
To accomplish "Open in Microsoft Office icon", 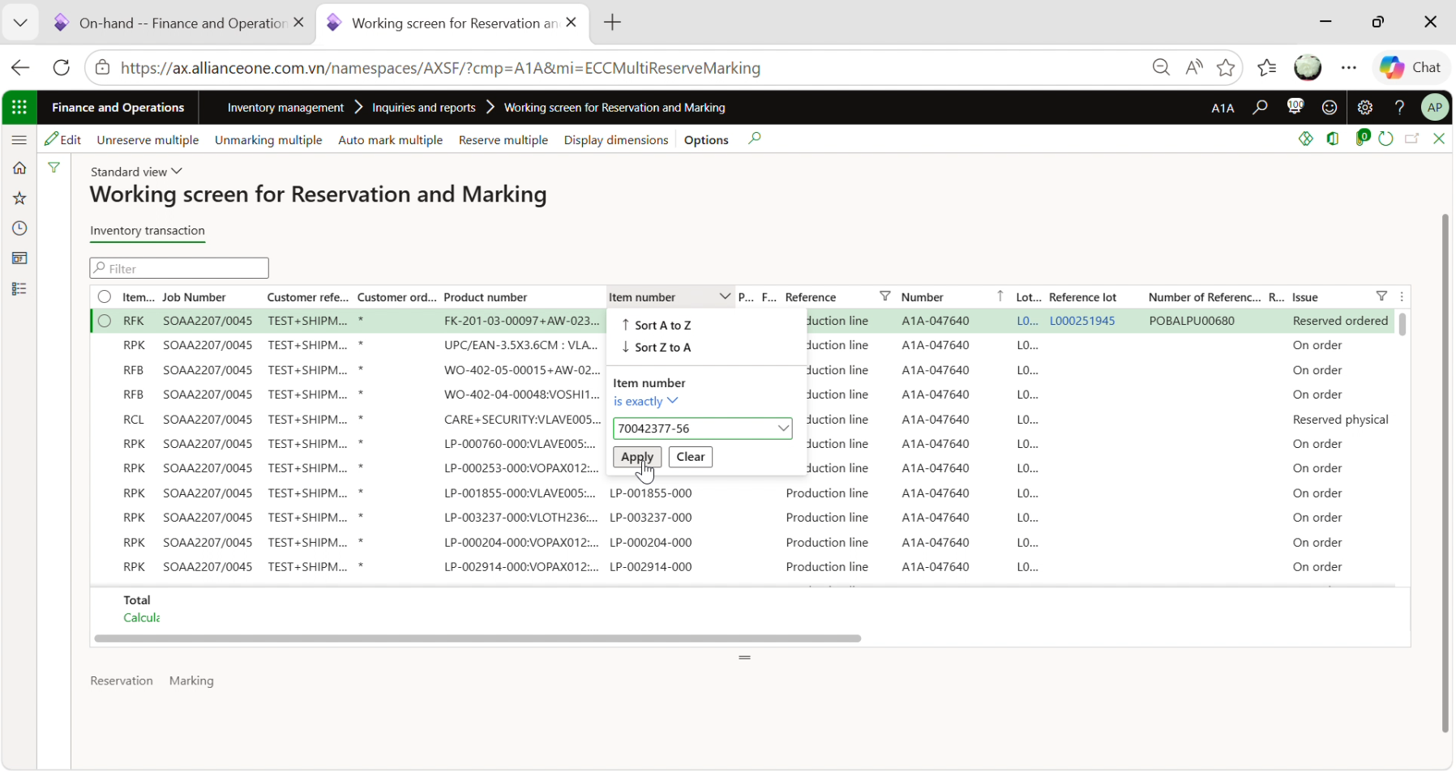I will (x=1333, y=139).
